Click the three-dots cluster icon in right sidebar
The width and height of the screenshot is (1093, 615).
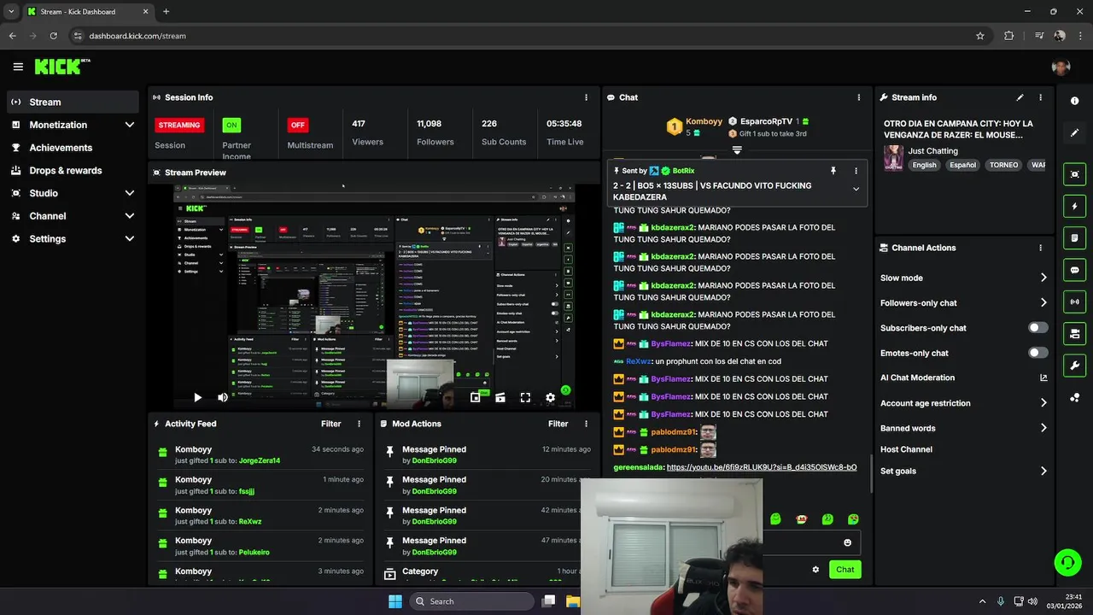tap(1074, 397)
